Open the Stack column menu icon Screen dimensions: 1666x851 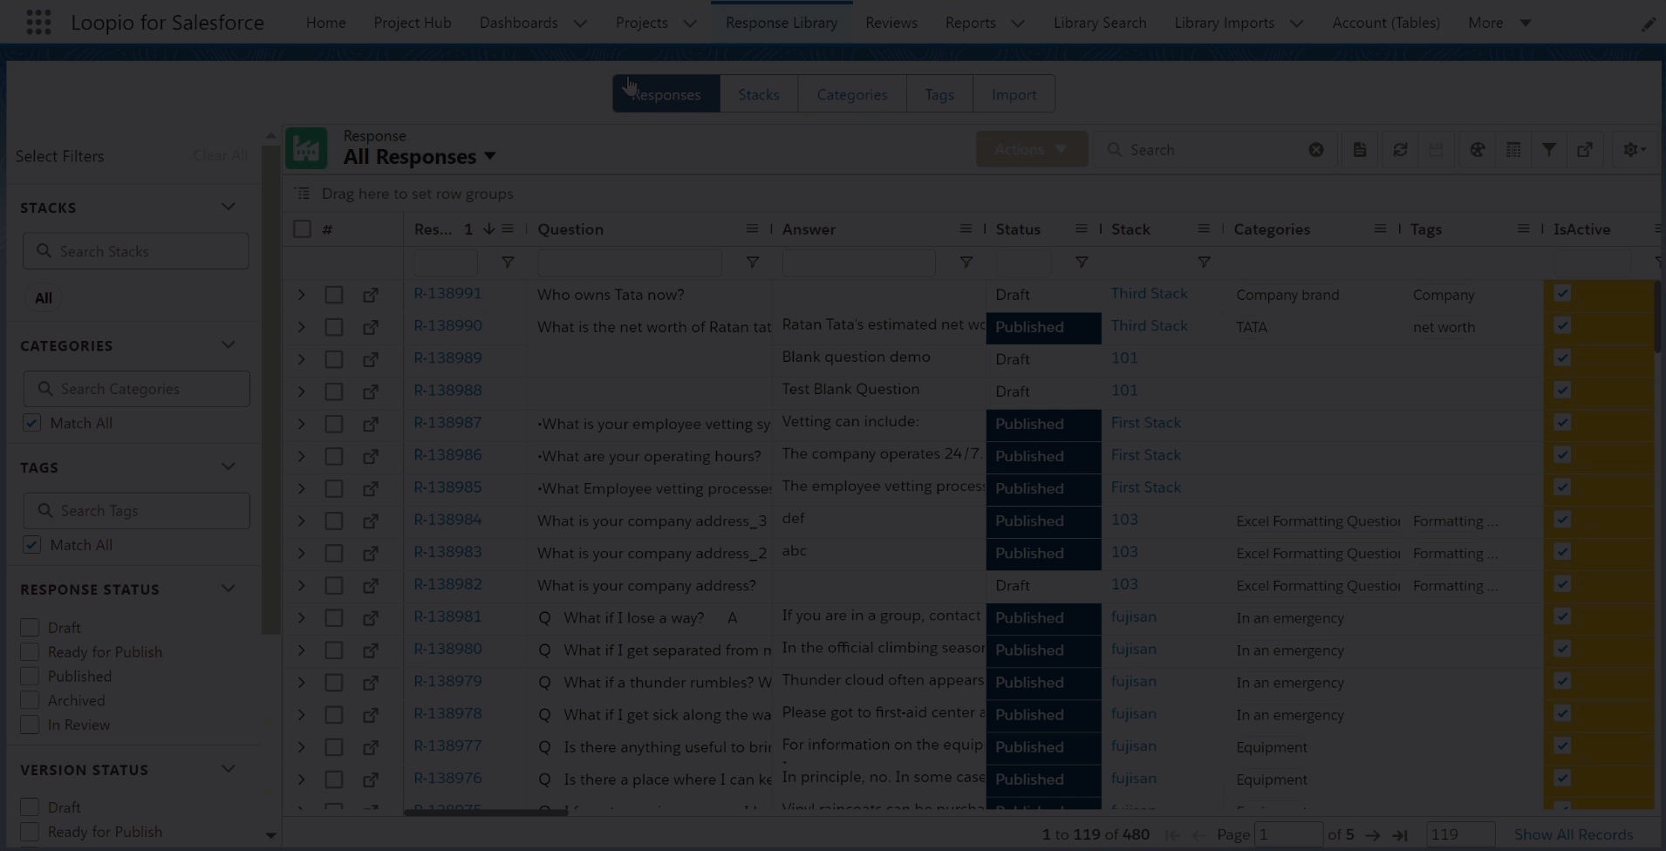coord(1204,228)
